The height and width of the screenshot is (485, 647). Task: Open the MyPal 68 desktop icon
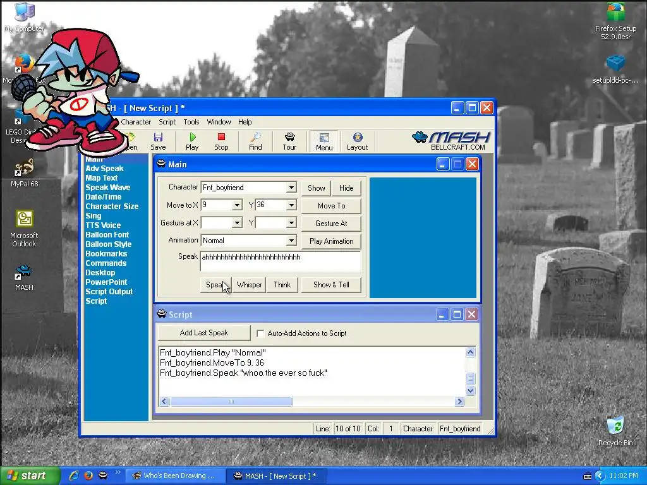(x=25, y=173)
